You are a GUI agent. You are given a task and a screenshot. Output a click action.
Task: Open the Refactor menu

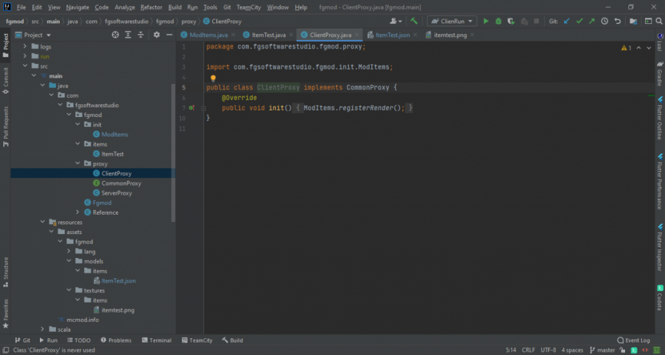(x=151, y=7)
